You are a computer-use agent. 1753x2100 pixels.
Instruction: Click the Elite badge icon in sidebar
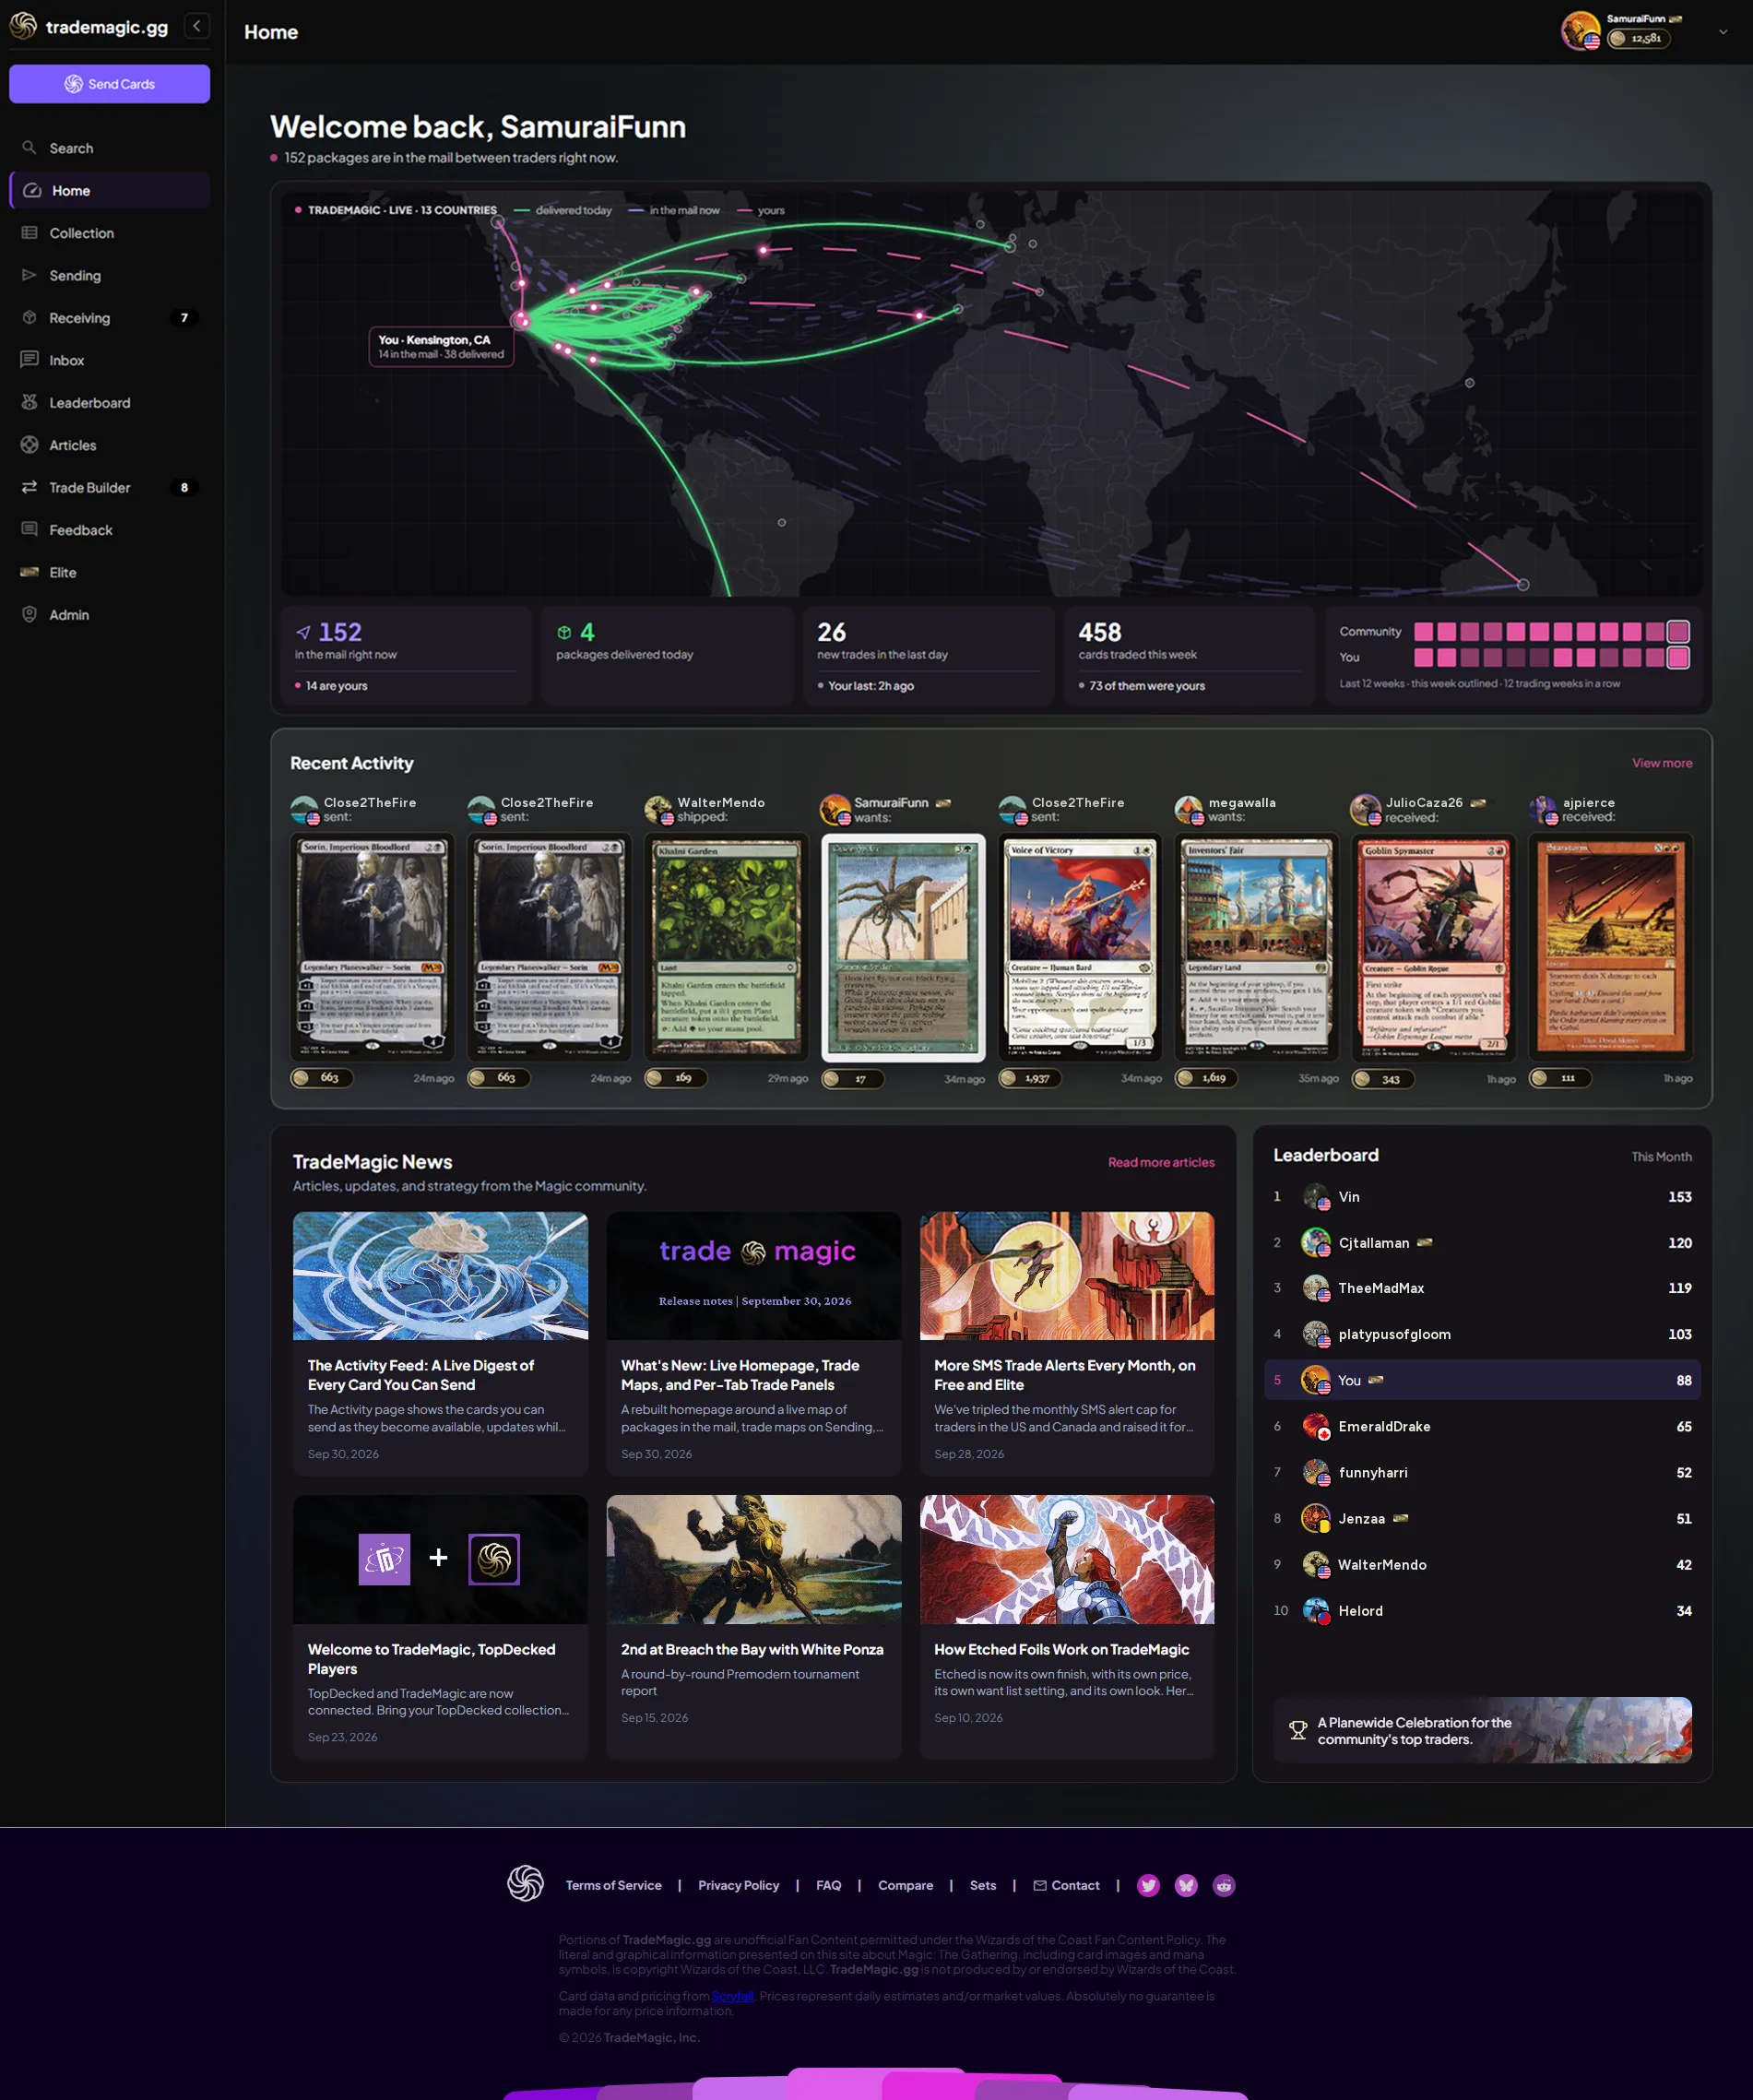coord(30,572)
